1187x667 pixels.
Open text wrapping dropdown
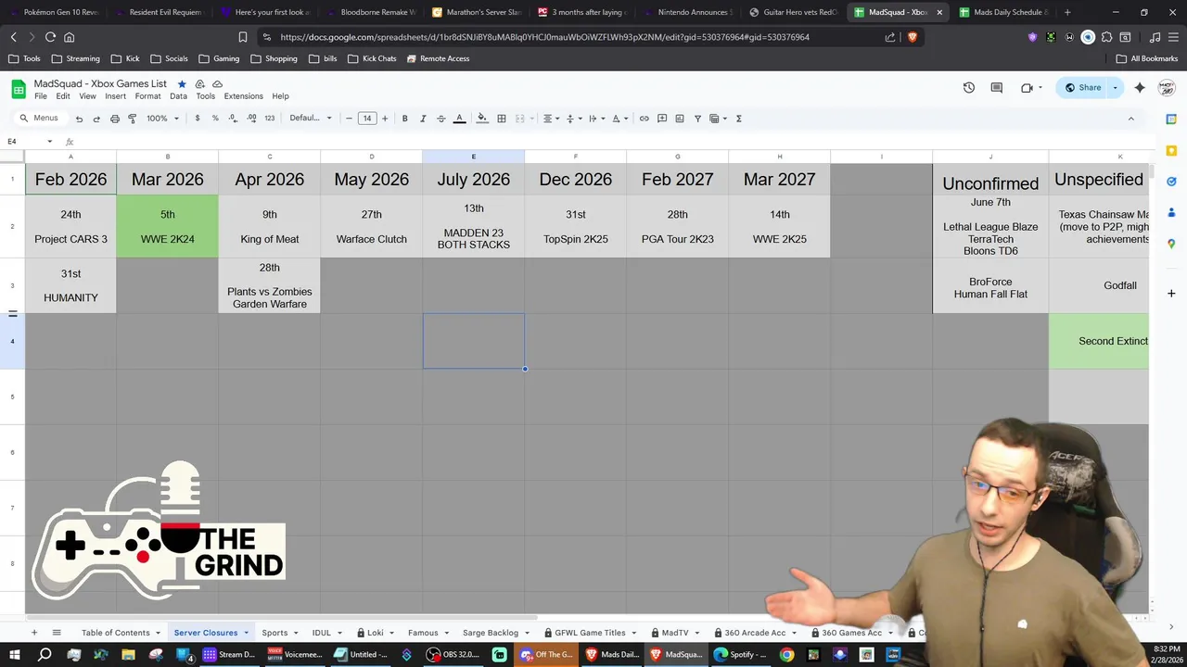[x=597, y=119]
